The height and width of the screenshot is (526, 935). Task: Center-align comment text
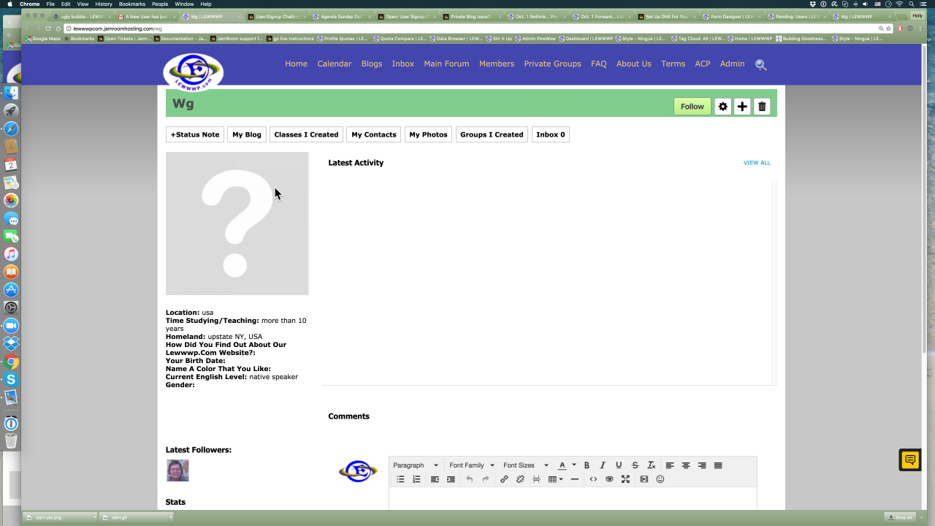(x=686, y=465)
